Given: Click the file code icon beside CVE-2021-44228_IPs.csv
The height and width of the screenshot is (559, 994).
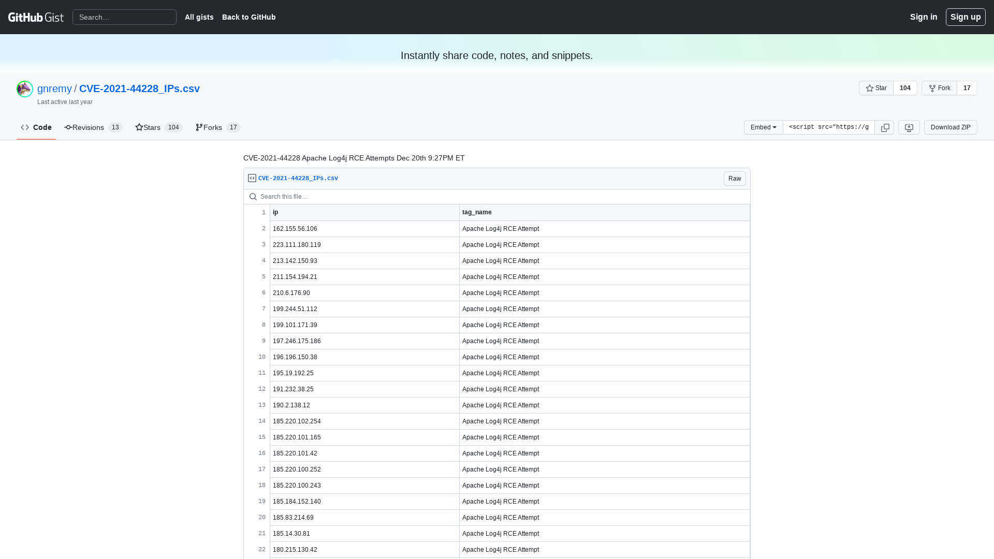Looking at the screenshot, I should (252, 178).
